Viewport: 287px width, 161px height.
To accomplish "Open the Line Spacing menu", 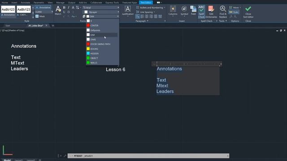I will [x=146, y=12].
